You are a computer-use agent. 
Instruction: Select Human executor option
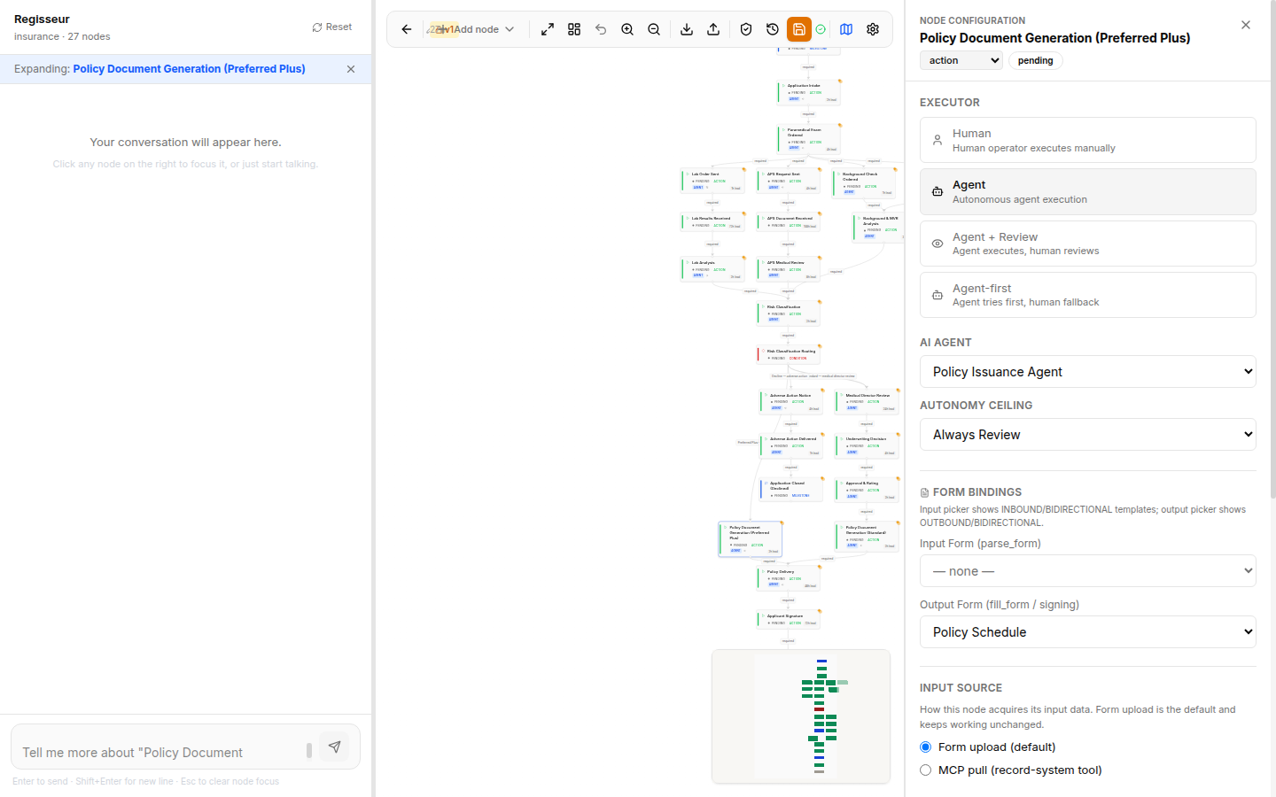click(1088, 140)
